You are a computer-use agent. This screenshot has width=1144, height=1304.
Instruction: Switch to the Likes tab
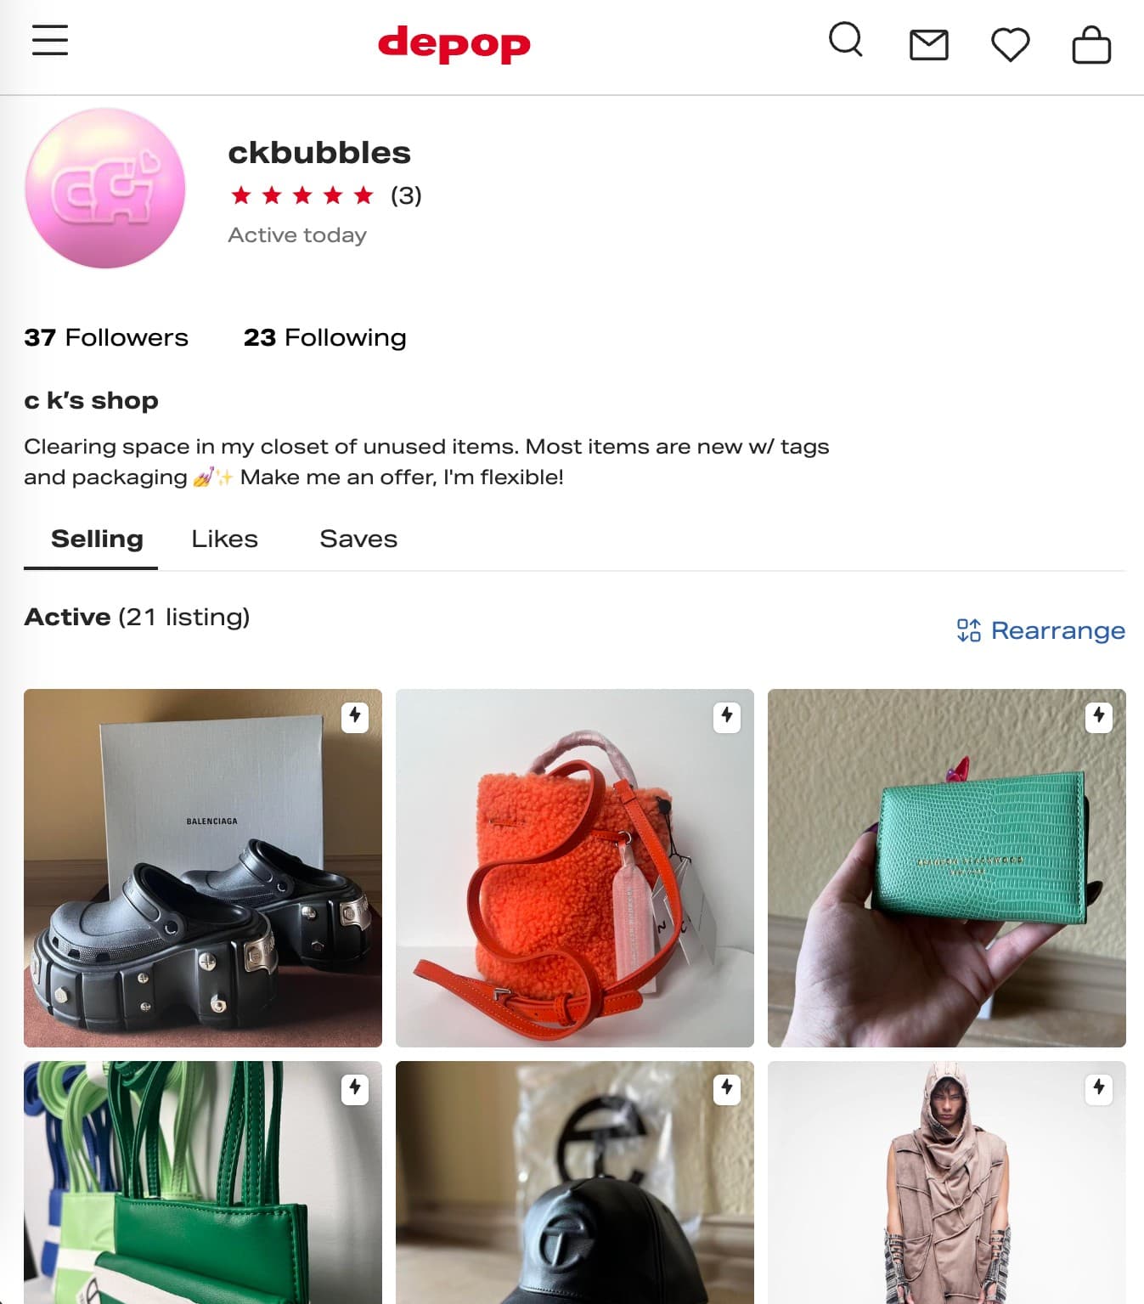224,539
